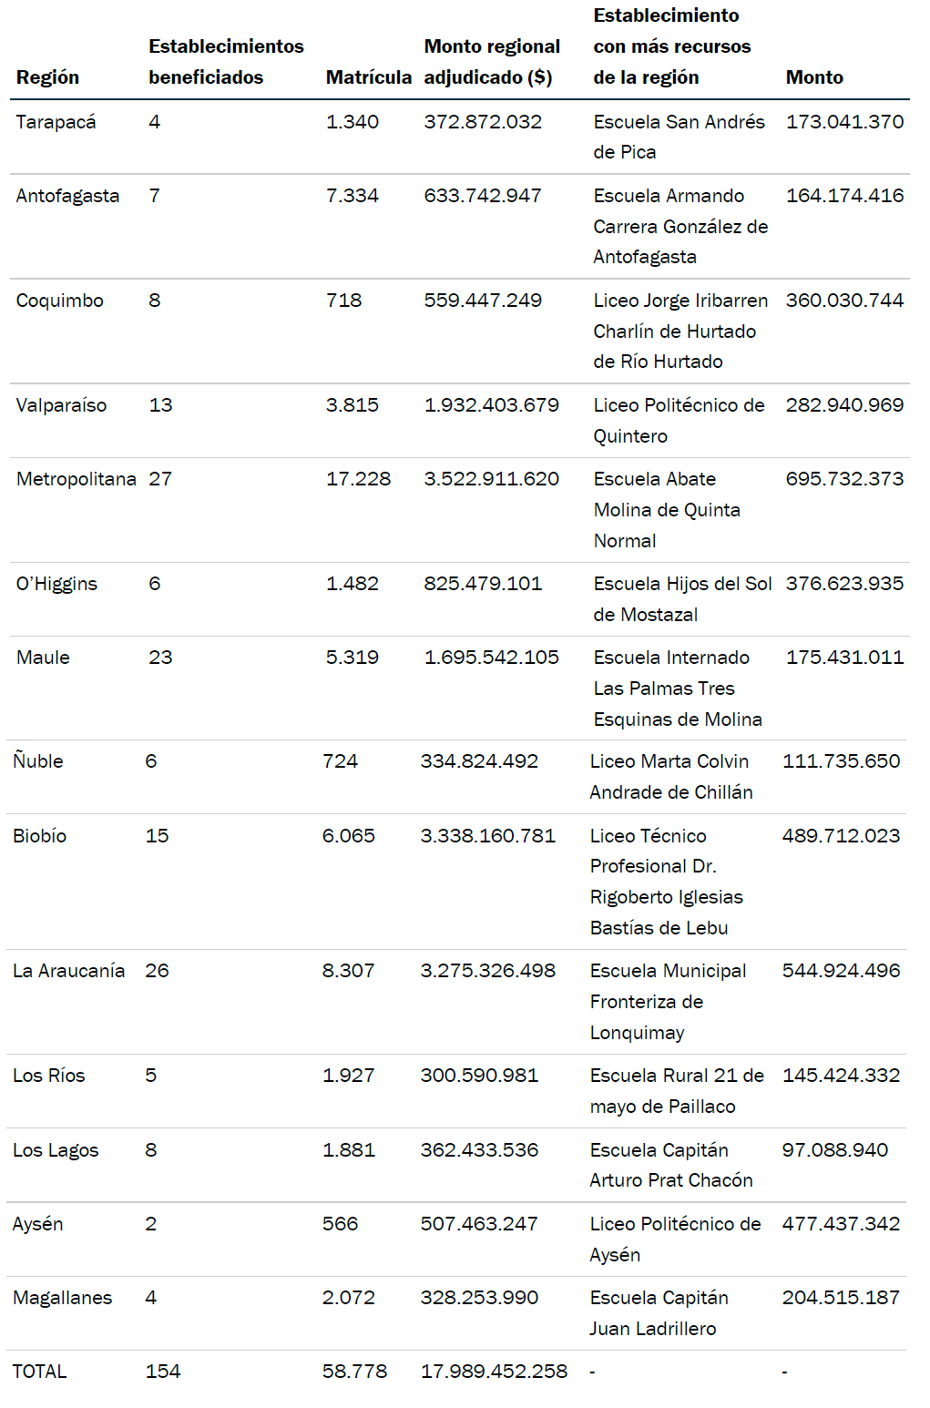Select the Biobío region cell
930x1408 pixels.
39,836
